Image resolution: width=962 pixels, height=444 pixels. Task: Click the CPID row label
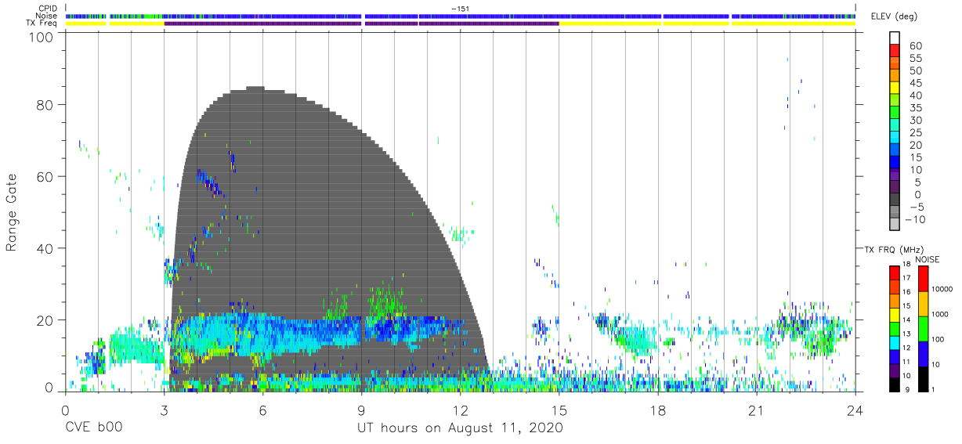(47, 9)
